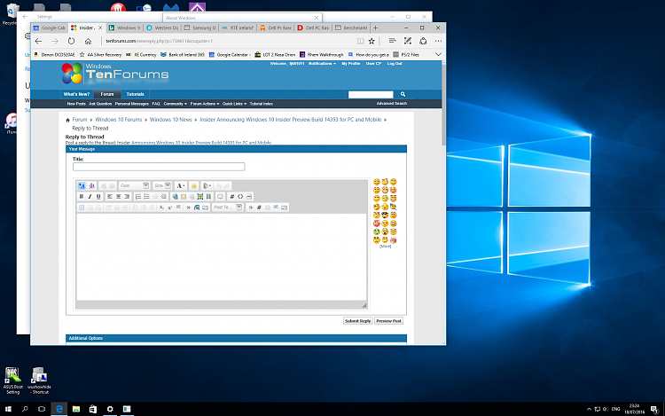Toggle italic formatting in the editor
Viewport: 665px width, 416px height.
(90, 196)
